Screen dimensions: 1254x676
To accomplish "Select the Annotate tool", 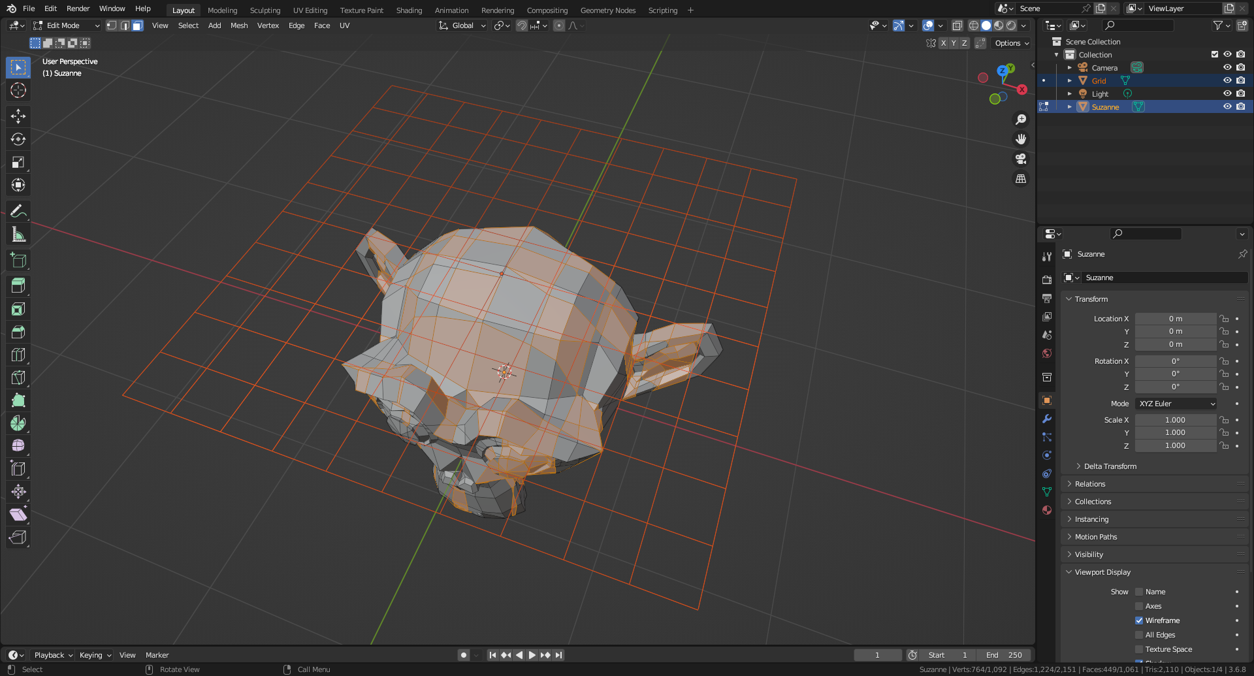I will click(x=18, y=211).
